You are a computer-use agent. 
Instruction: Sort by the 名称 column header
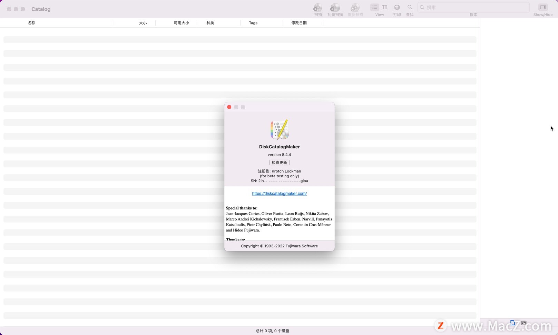[31, 23]
